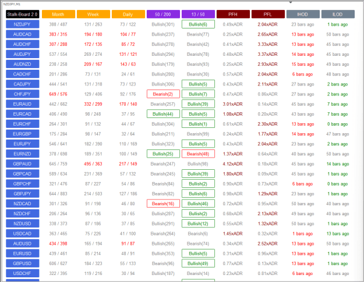Click Bullish(6) cell in NZDJPY row
The image size is (364, 282).
198,24
